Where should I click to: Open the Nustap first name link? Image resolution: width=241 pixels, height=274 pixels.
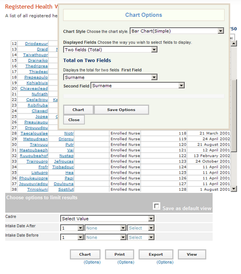[x=67, y=155]
